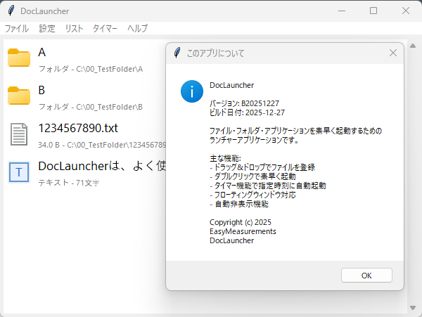
Task: Select the 1234567890.txt file name
Action: [79, 129]
